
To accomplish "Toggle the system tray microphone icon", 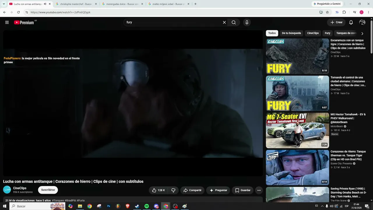I will tap(327, 206).
